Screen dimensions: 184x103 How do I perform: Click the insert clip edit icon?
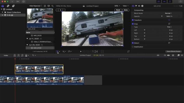coord(18,55)
